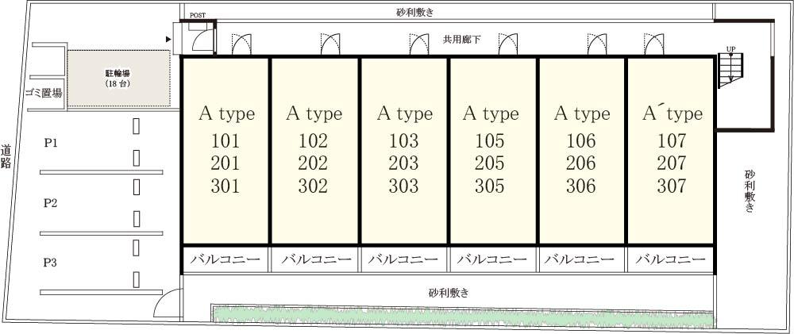Click the A´ type label
794x334 pixels.
(673, 113)
